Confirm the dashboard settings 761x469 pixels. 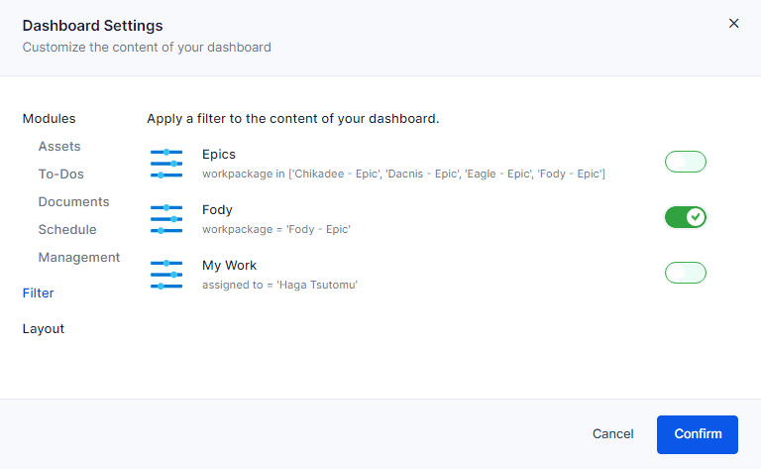[698, 434]
